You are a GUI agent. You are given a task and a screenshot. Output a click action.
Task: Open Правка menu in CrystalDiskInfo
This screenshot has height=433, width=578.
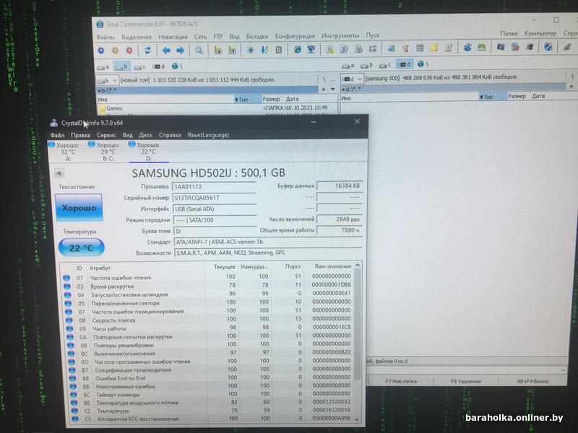click(80, 135)
